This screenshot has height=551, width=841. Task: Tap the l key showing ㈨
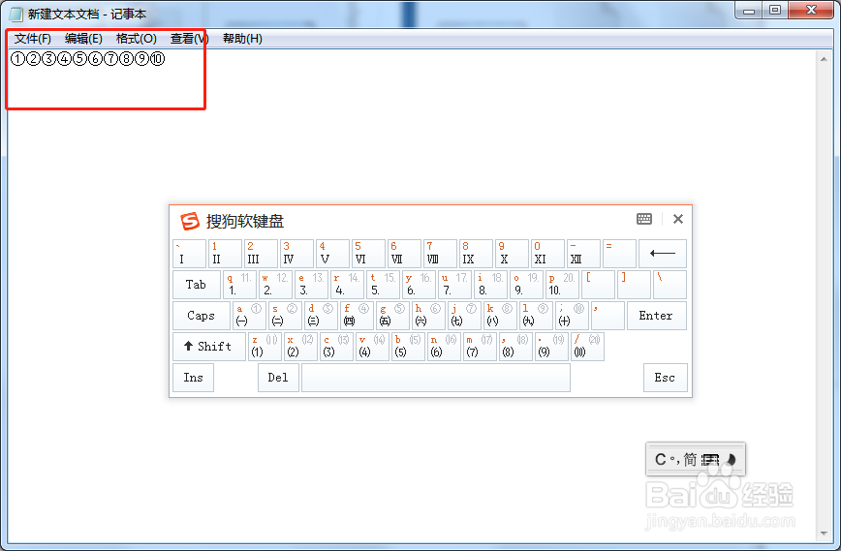point(537,316)
